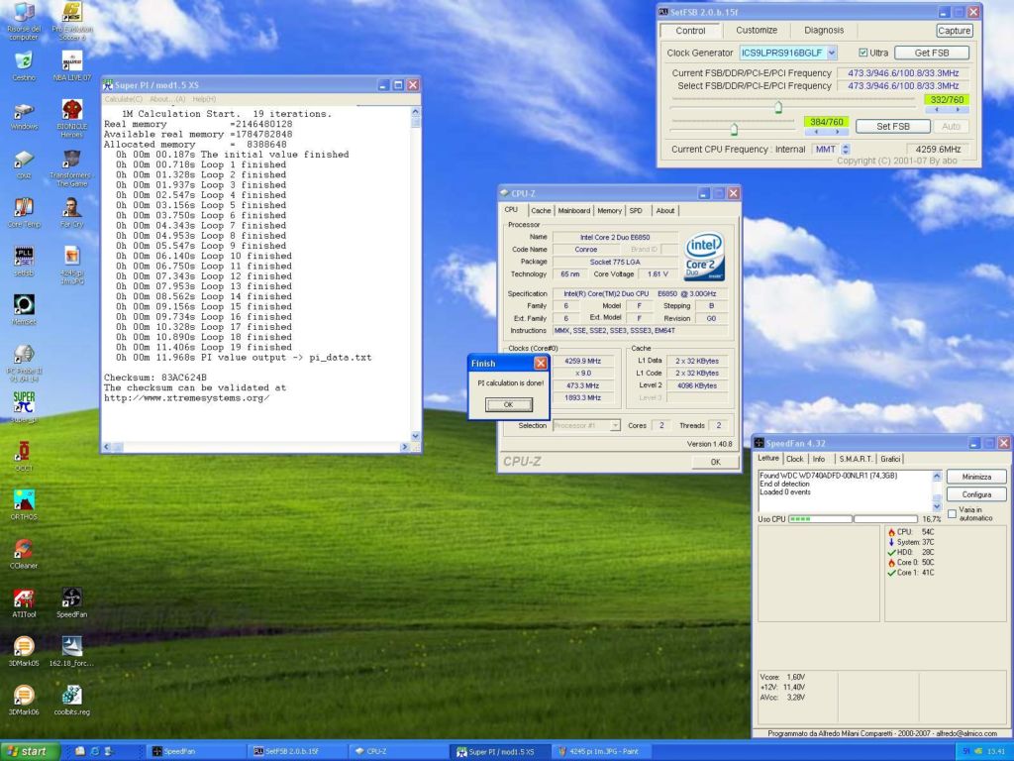Click the lower FSB slider handle in SetFSB
The height and width of the screenshot is (761, 1014).
click(734, 129)
